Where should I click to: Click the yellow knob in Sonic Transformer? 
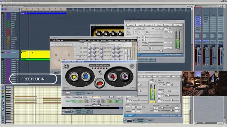coord(74,77)
